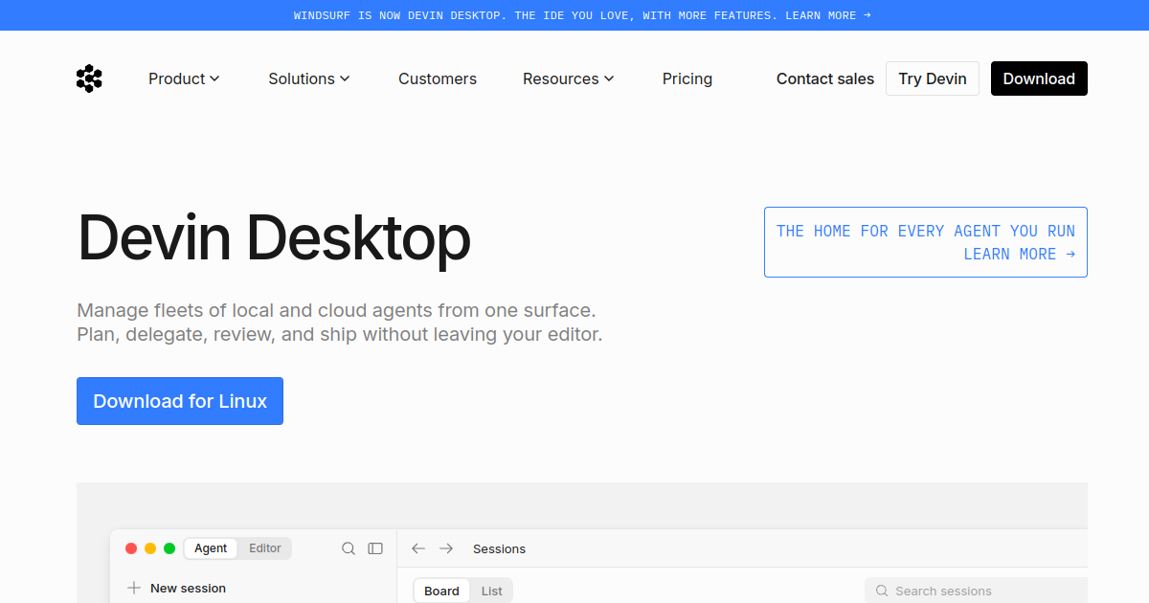This screenshot has height=603, width=1149.
Task: Click the green maximize dot in the preview window
Action: coord(169,548)
